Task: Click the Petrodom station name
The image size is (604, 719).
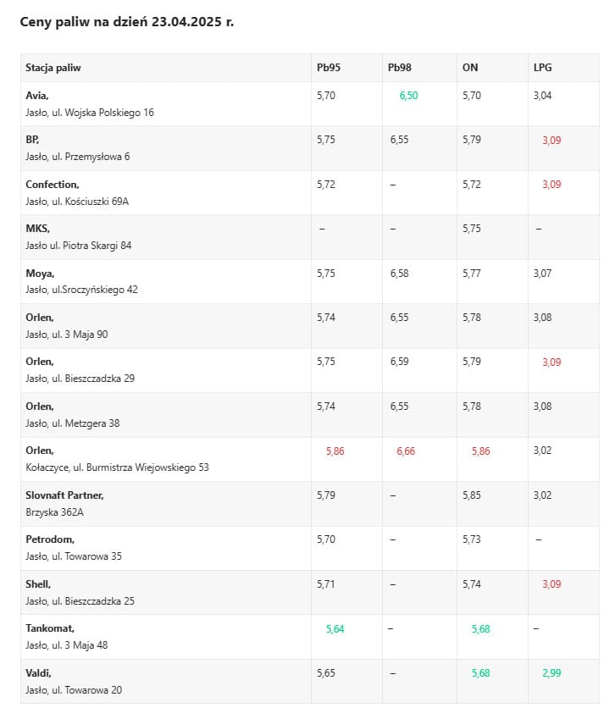Action: (x=50, y=539)
